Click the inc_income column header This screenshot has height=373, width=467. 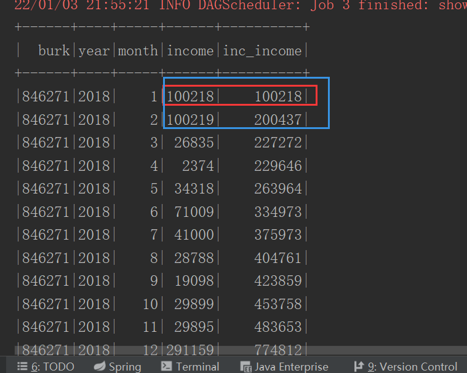point(262,50)
